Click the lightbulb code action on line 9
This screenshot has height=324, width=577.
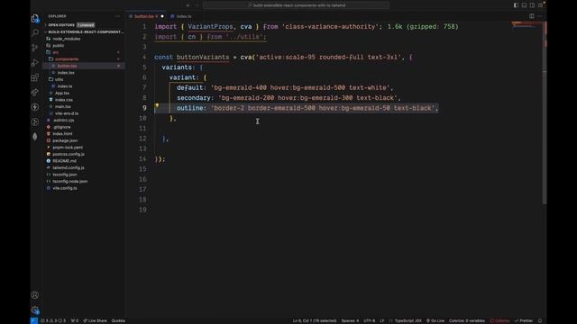157,106
